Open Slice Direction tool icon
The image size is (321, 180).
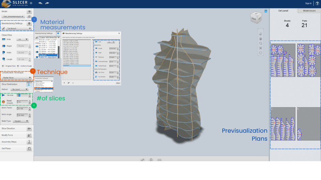point(29,128)
